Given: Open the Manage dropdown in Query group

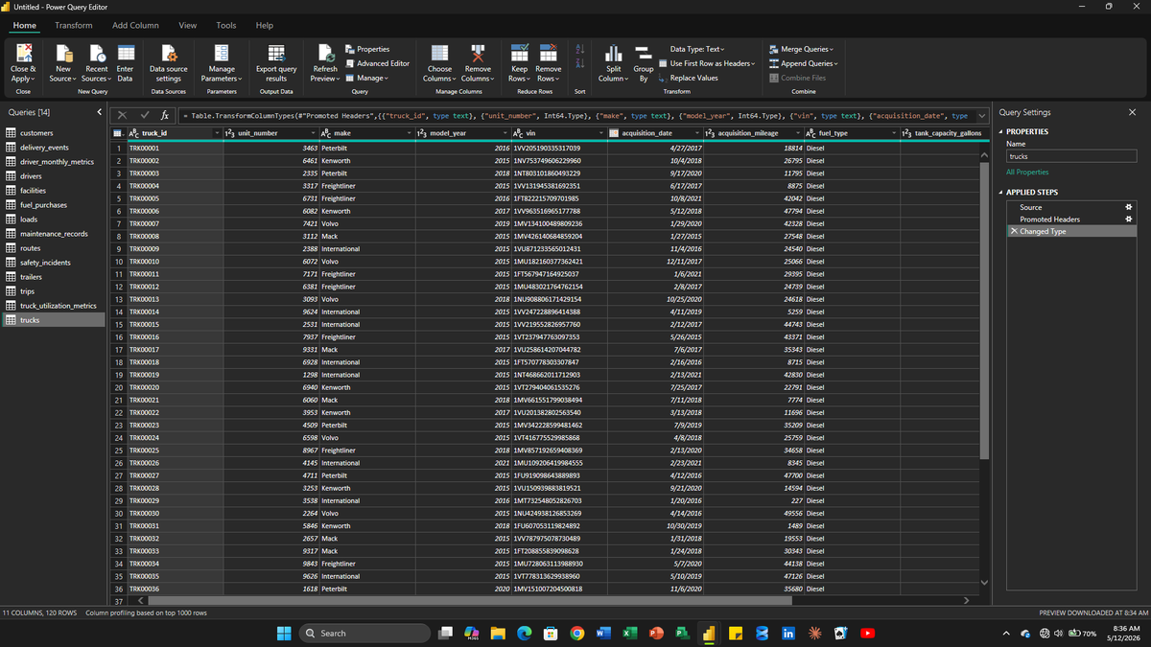Looking at the screenshot, I should coord(366,78).
